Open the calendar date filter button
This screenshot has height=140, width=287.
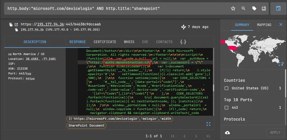point(278,8)
